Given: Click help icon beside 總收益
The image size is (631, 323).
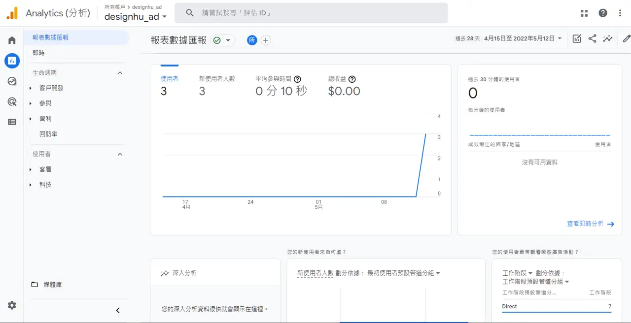Looking at the screenshot, I should pos(352,79).
